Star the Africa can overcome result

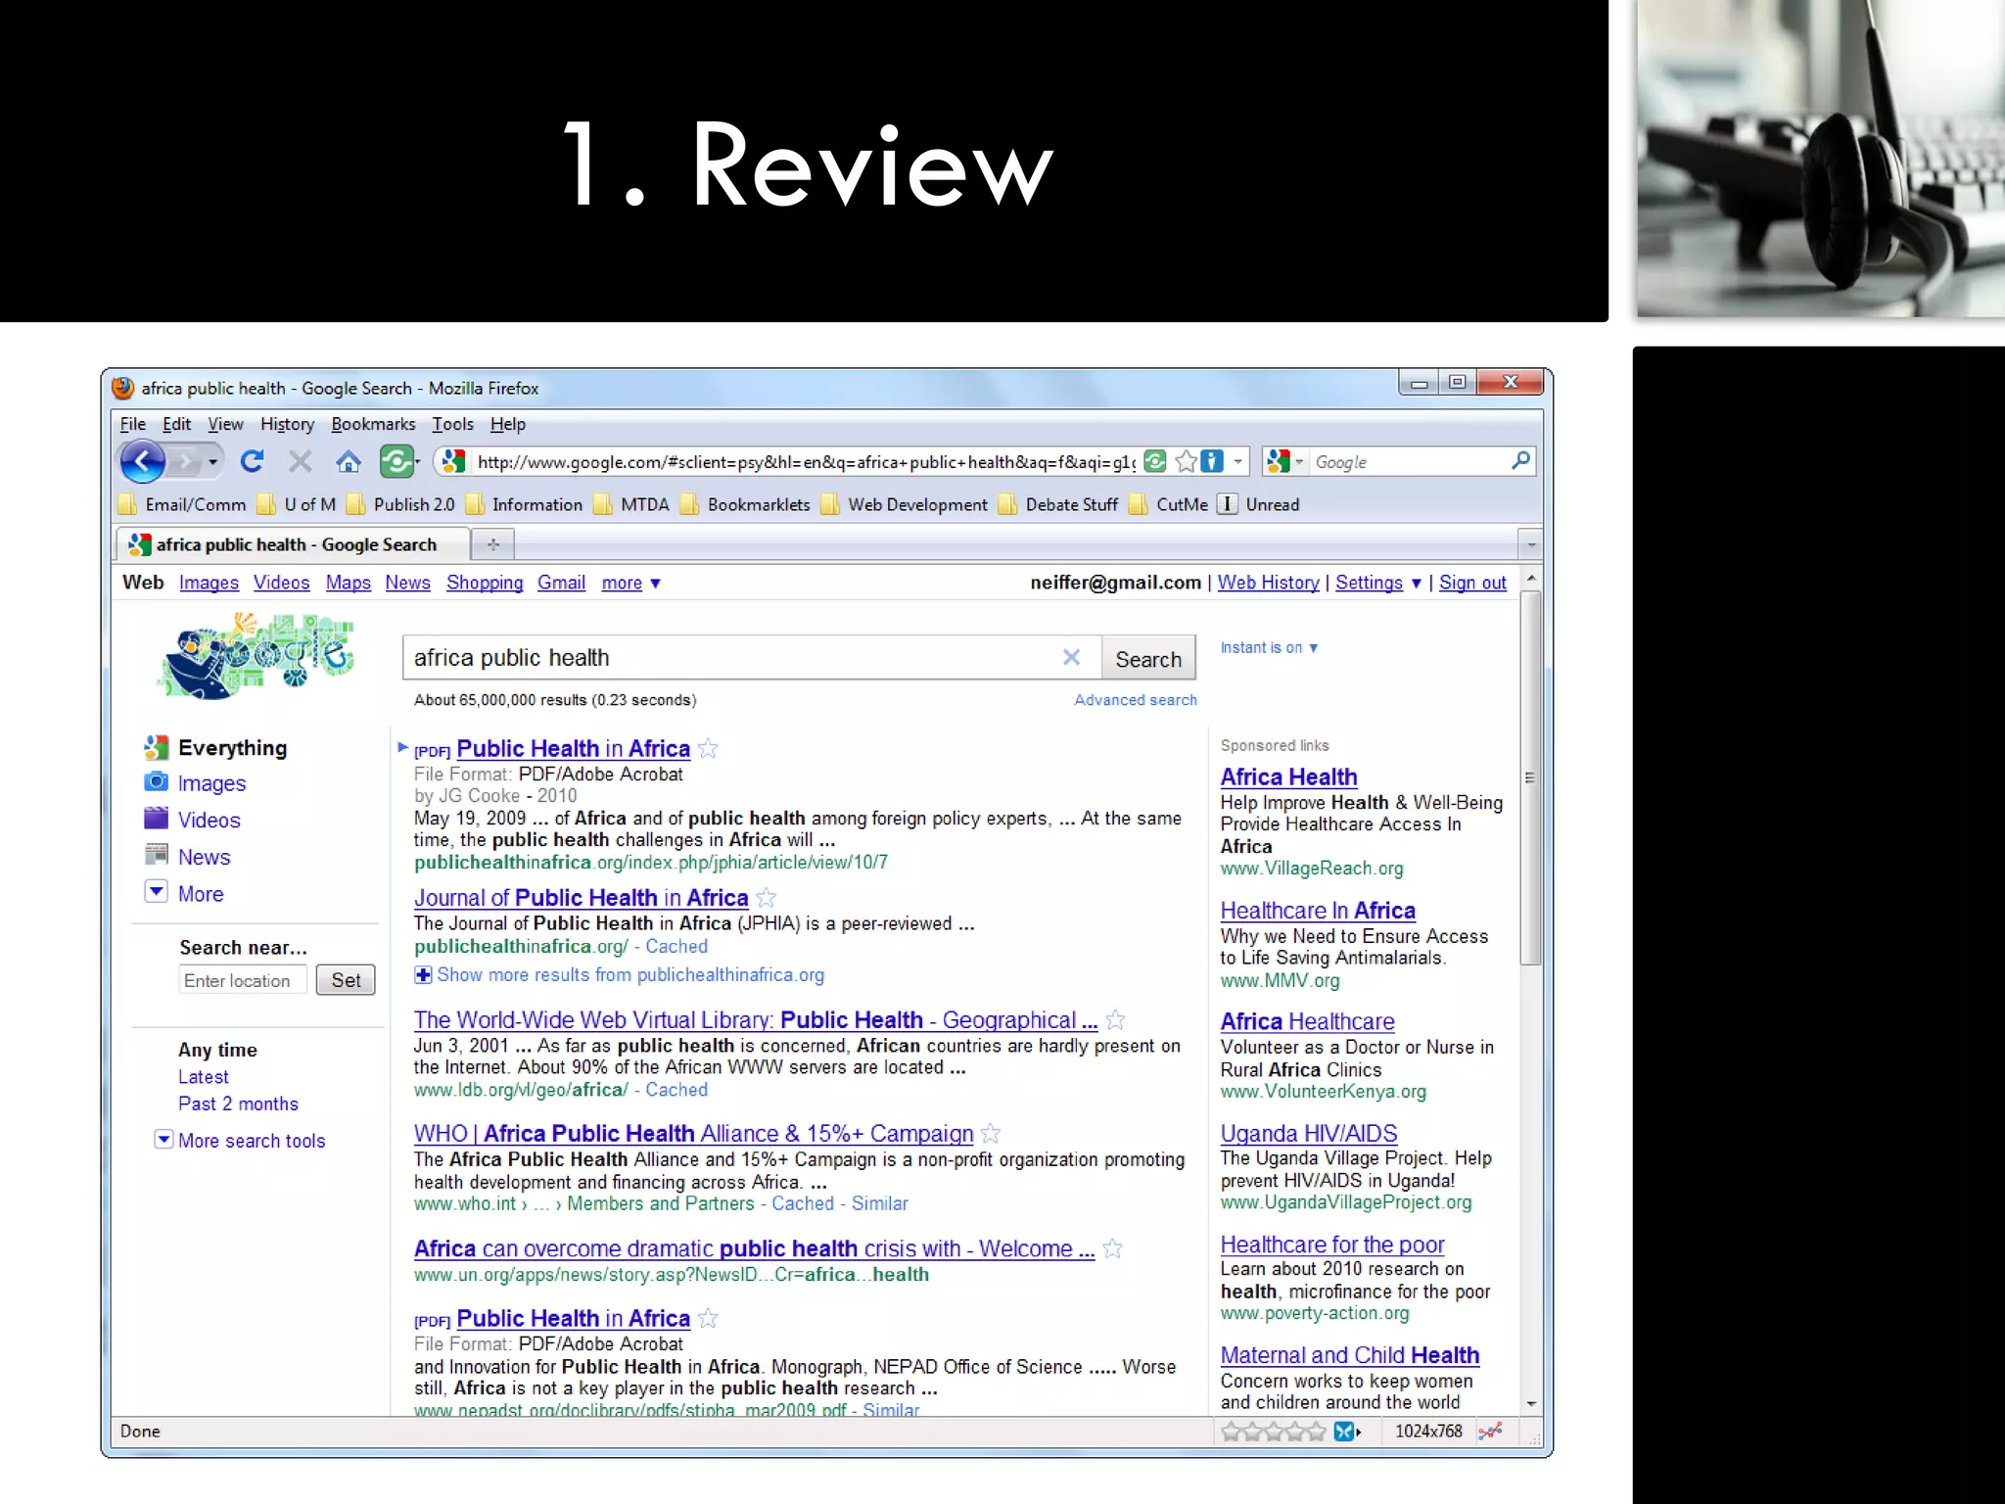[x=1112, y=1248]
